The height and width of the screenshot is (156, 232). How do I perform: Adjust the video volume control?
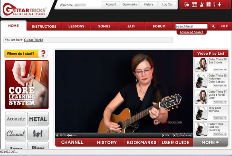[x=189, y=135]
